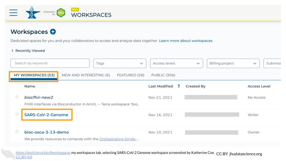
Task: Click the No Access level cell
Action: click(x=257, y=97)
